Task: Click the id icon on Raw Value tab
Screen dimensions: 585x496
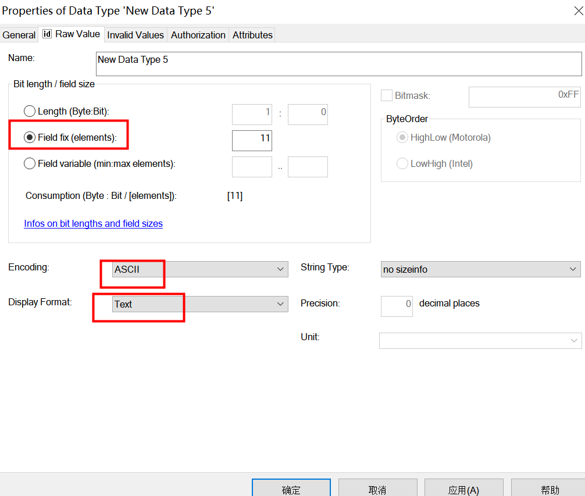Action: [47, 34]
